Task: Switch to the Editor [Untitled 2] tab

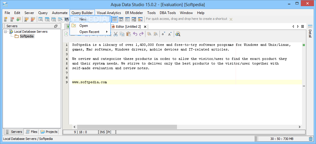Action: coord(129,27)
